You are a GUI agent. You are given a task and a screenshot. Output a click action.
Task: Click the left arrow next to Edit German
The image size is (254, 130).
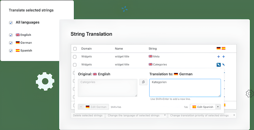click(81, 107)
